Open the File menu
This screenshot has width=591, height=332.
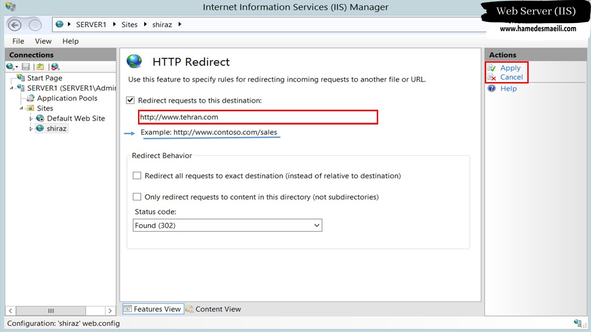point(18,41)
